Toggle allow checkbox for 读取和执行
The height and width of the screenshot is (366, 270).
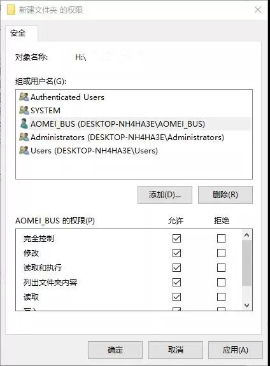click(x=176, y=268)
